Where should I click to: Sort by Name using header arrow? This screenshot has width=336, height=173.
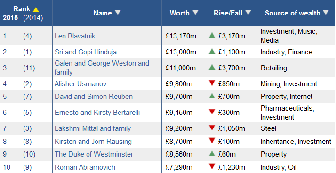pos(118,13)
